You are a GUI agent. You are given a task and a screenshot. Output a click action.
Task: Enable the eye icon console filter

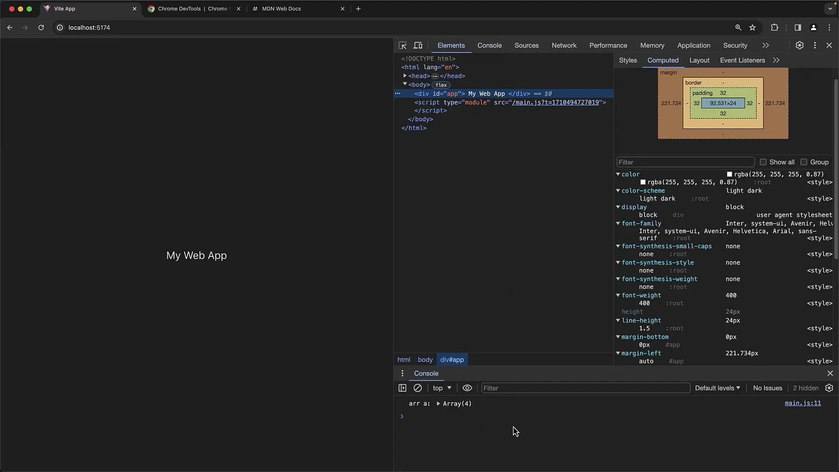click(467, 388)
